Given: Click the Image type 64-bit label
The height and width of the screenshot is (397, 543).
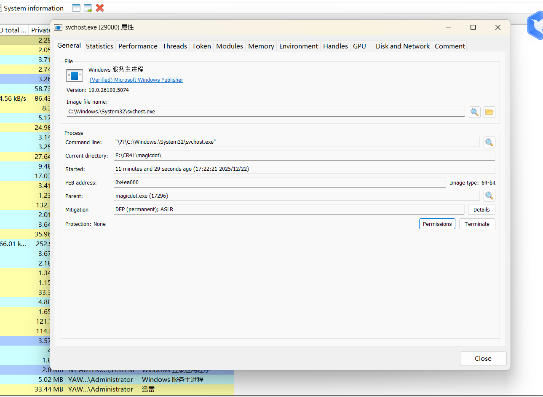Looking at the screenshot, I should [473, 183].
